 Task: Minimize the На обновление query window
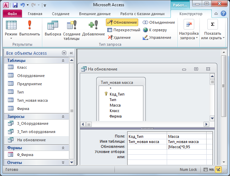[x=184, y=69]
